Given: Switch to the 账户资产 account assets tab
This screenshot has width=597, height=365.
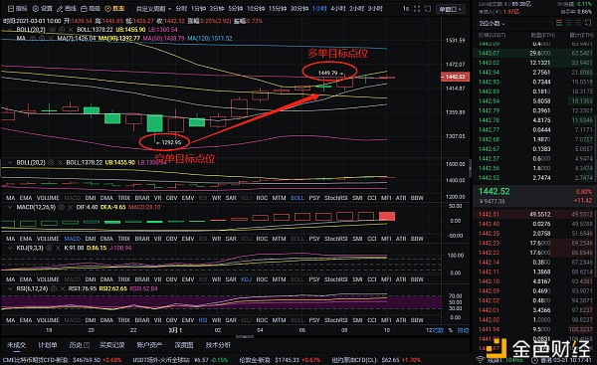Looking at the screenshot, I should pos(149,345).
